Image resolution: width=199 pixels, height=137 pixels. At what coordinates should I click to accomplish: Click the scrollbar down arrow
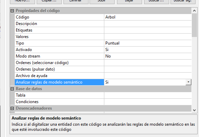pos(194,110)
